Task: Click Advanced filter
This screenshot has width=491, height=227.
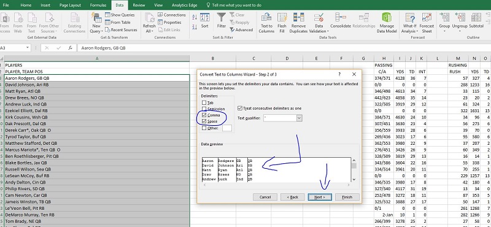Action: click(241, 29)
